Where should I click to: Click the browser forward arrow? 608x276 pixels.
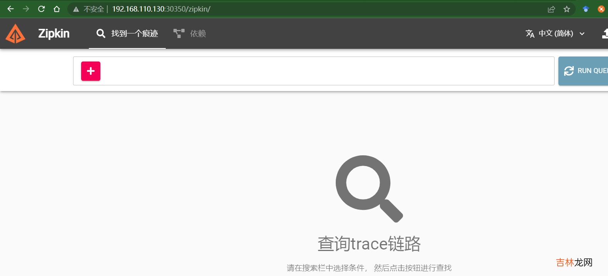coord(26,9)
